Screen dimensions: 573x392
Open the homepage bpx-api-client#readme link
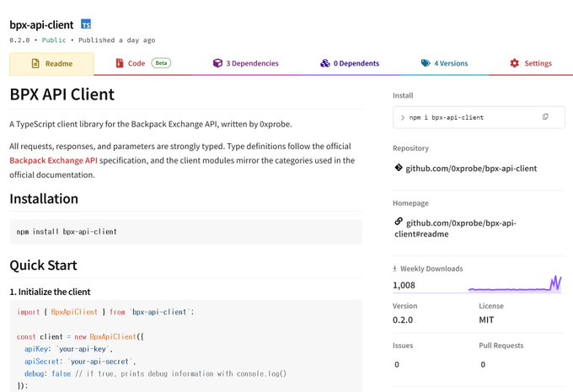point(456,228)
